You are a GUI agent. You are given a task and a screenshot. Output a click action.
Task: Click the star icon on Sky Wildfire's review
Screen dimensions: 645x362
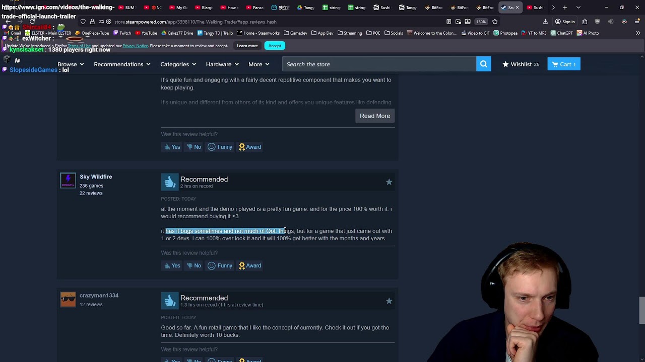389,182
